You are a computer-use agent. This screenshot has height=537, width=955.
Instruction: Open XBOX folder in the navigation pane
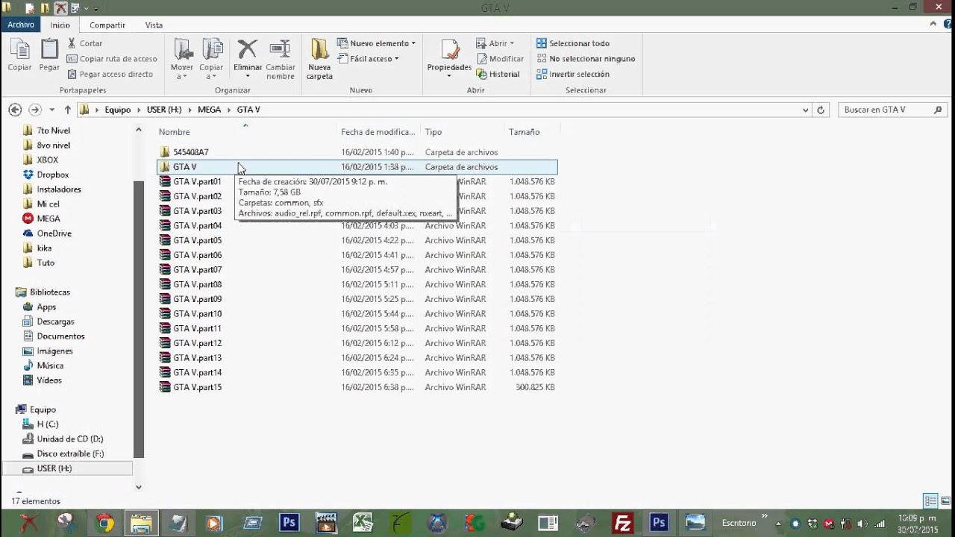pyautogui.click(x=47, y=160)
